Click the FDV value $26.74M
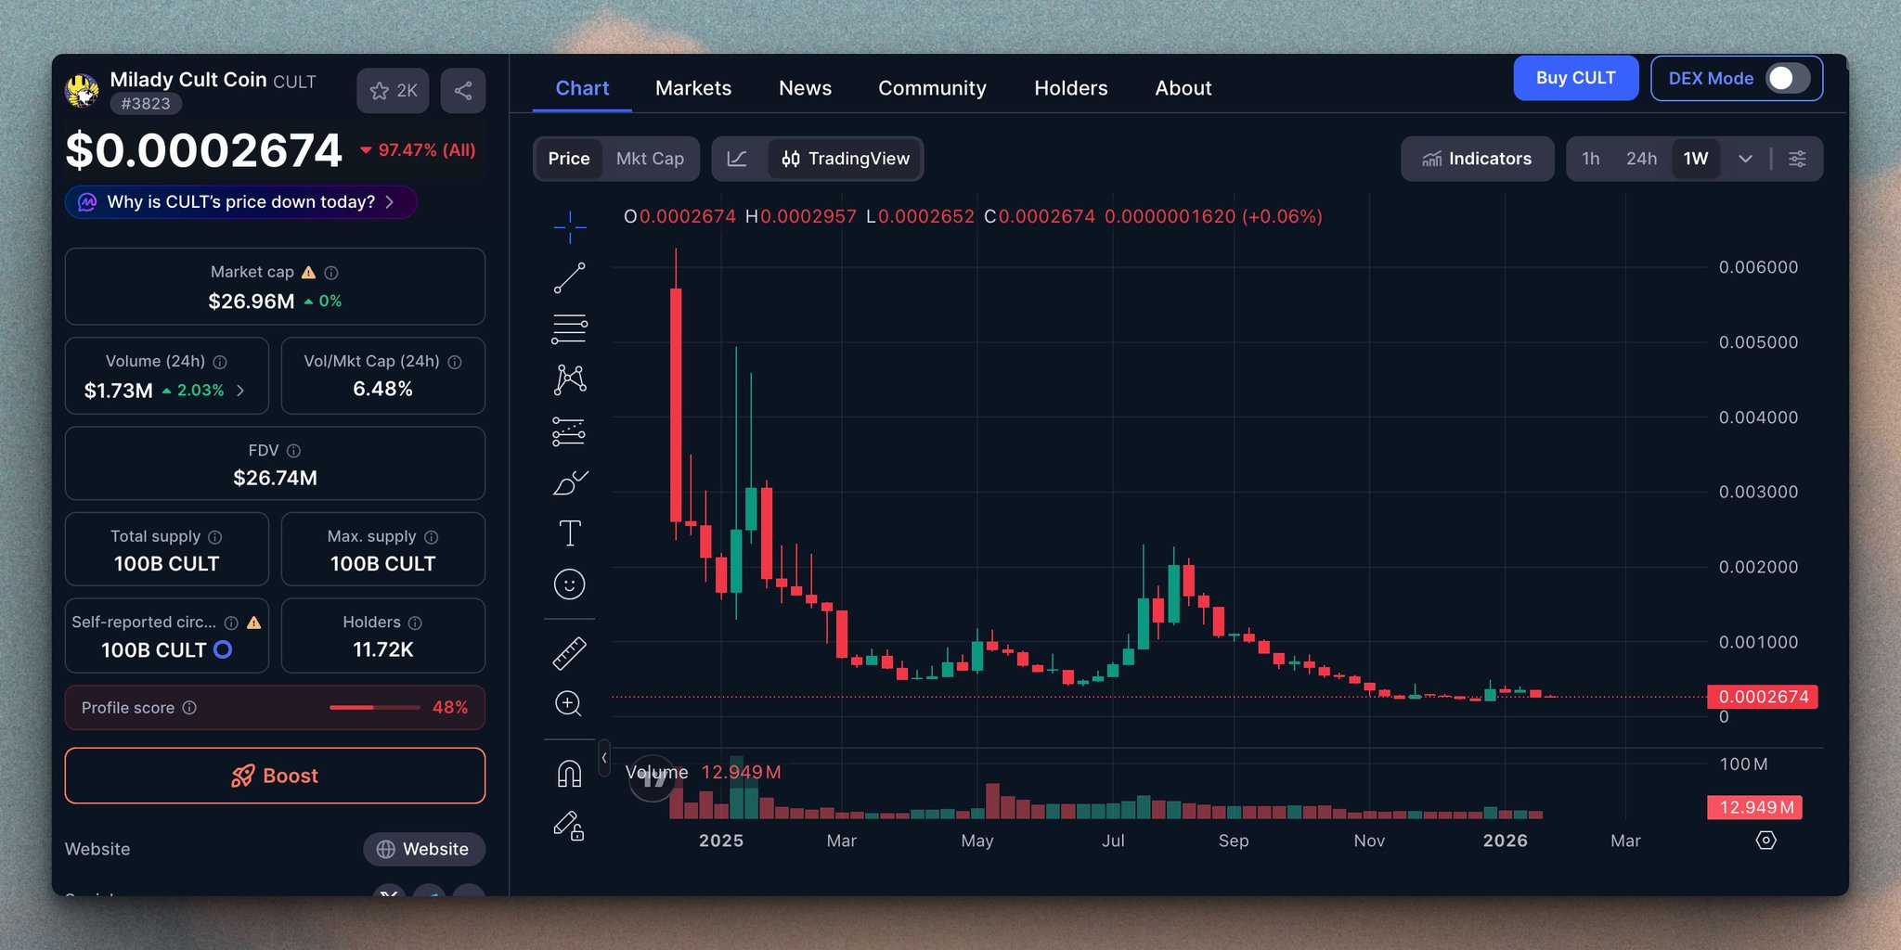The width and height of the screenshot is (1901, 950). 275,478
